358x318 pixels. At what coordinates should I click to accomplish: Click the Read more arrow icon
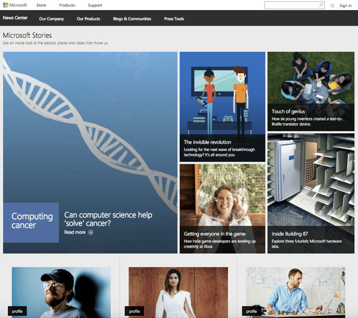(x=91, y=233)
